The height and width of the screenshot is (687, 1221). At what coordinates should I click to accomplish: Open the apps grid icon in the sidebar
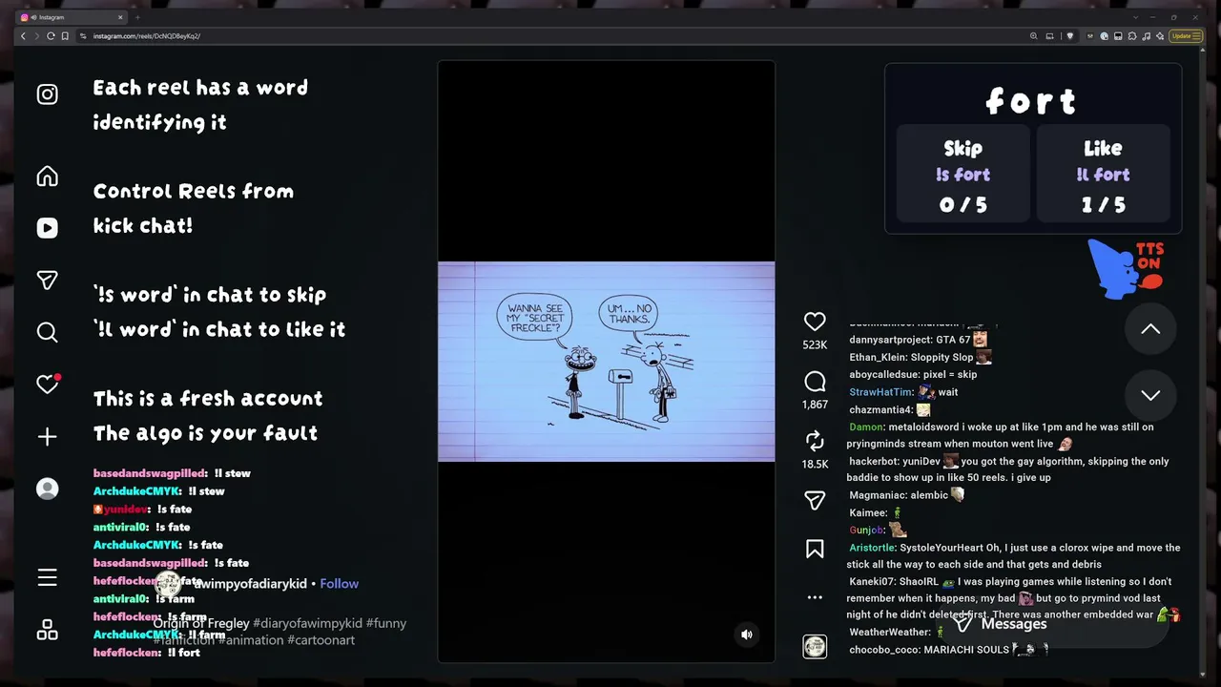pos(47,631)
